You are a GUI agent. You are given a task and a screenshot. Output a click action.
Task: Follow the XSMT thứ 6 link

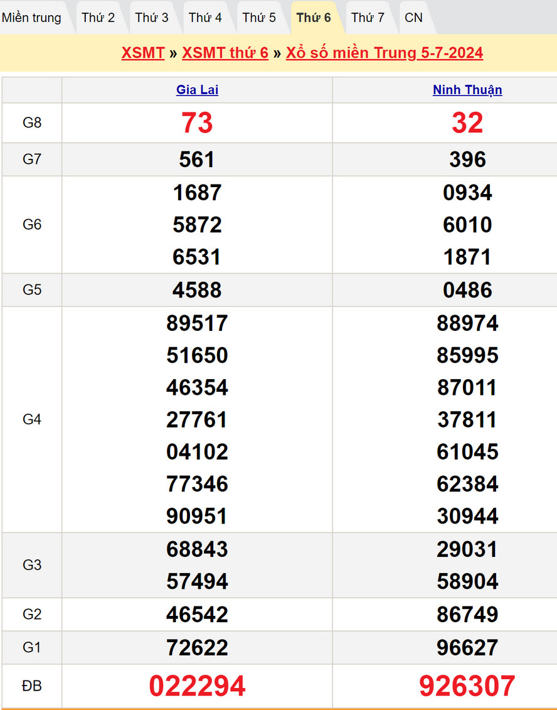click(225, 53)
